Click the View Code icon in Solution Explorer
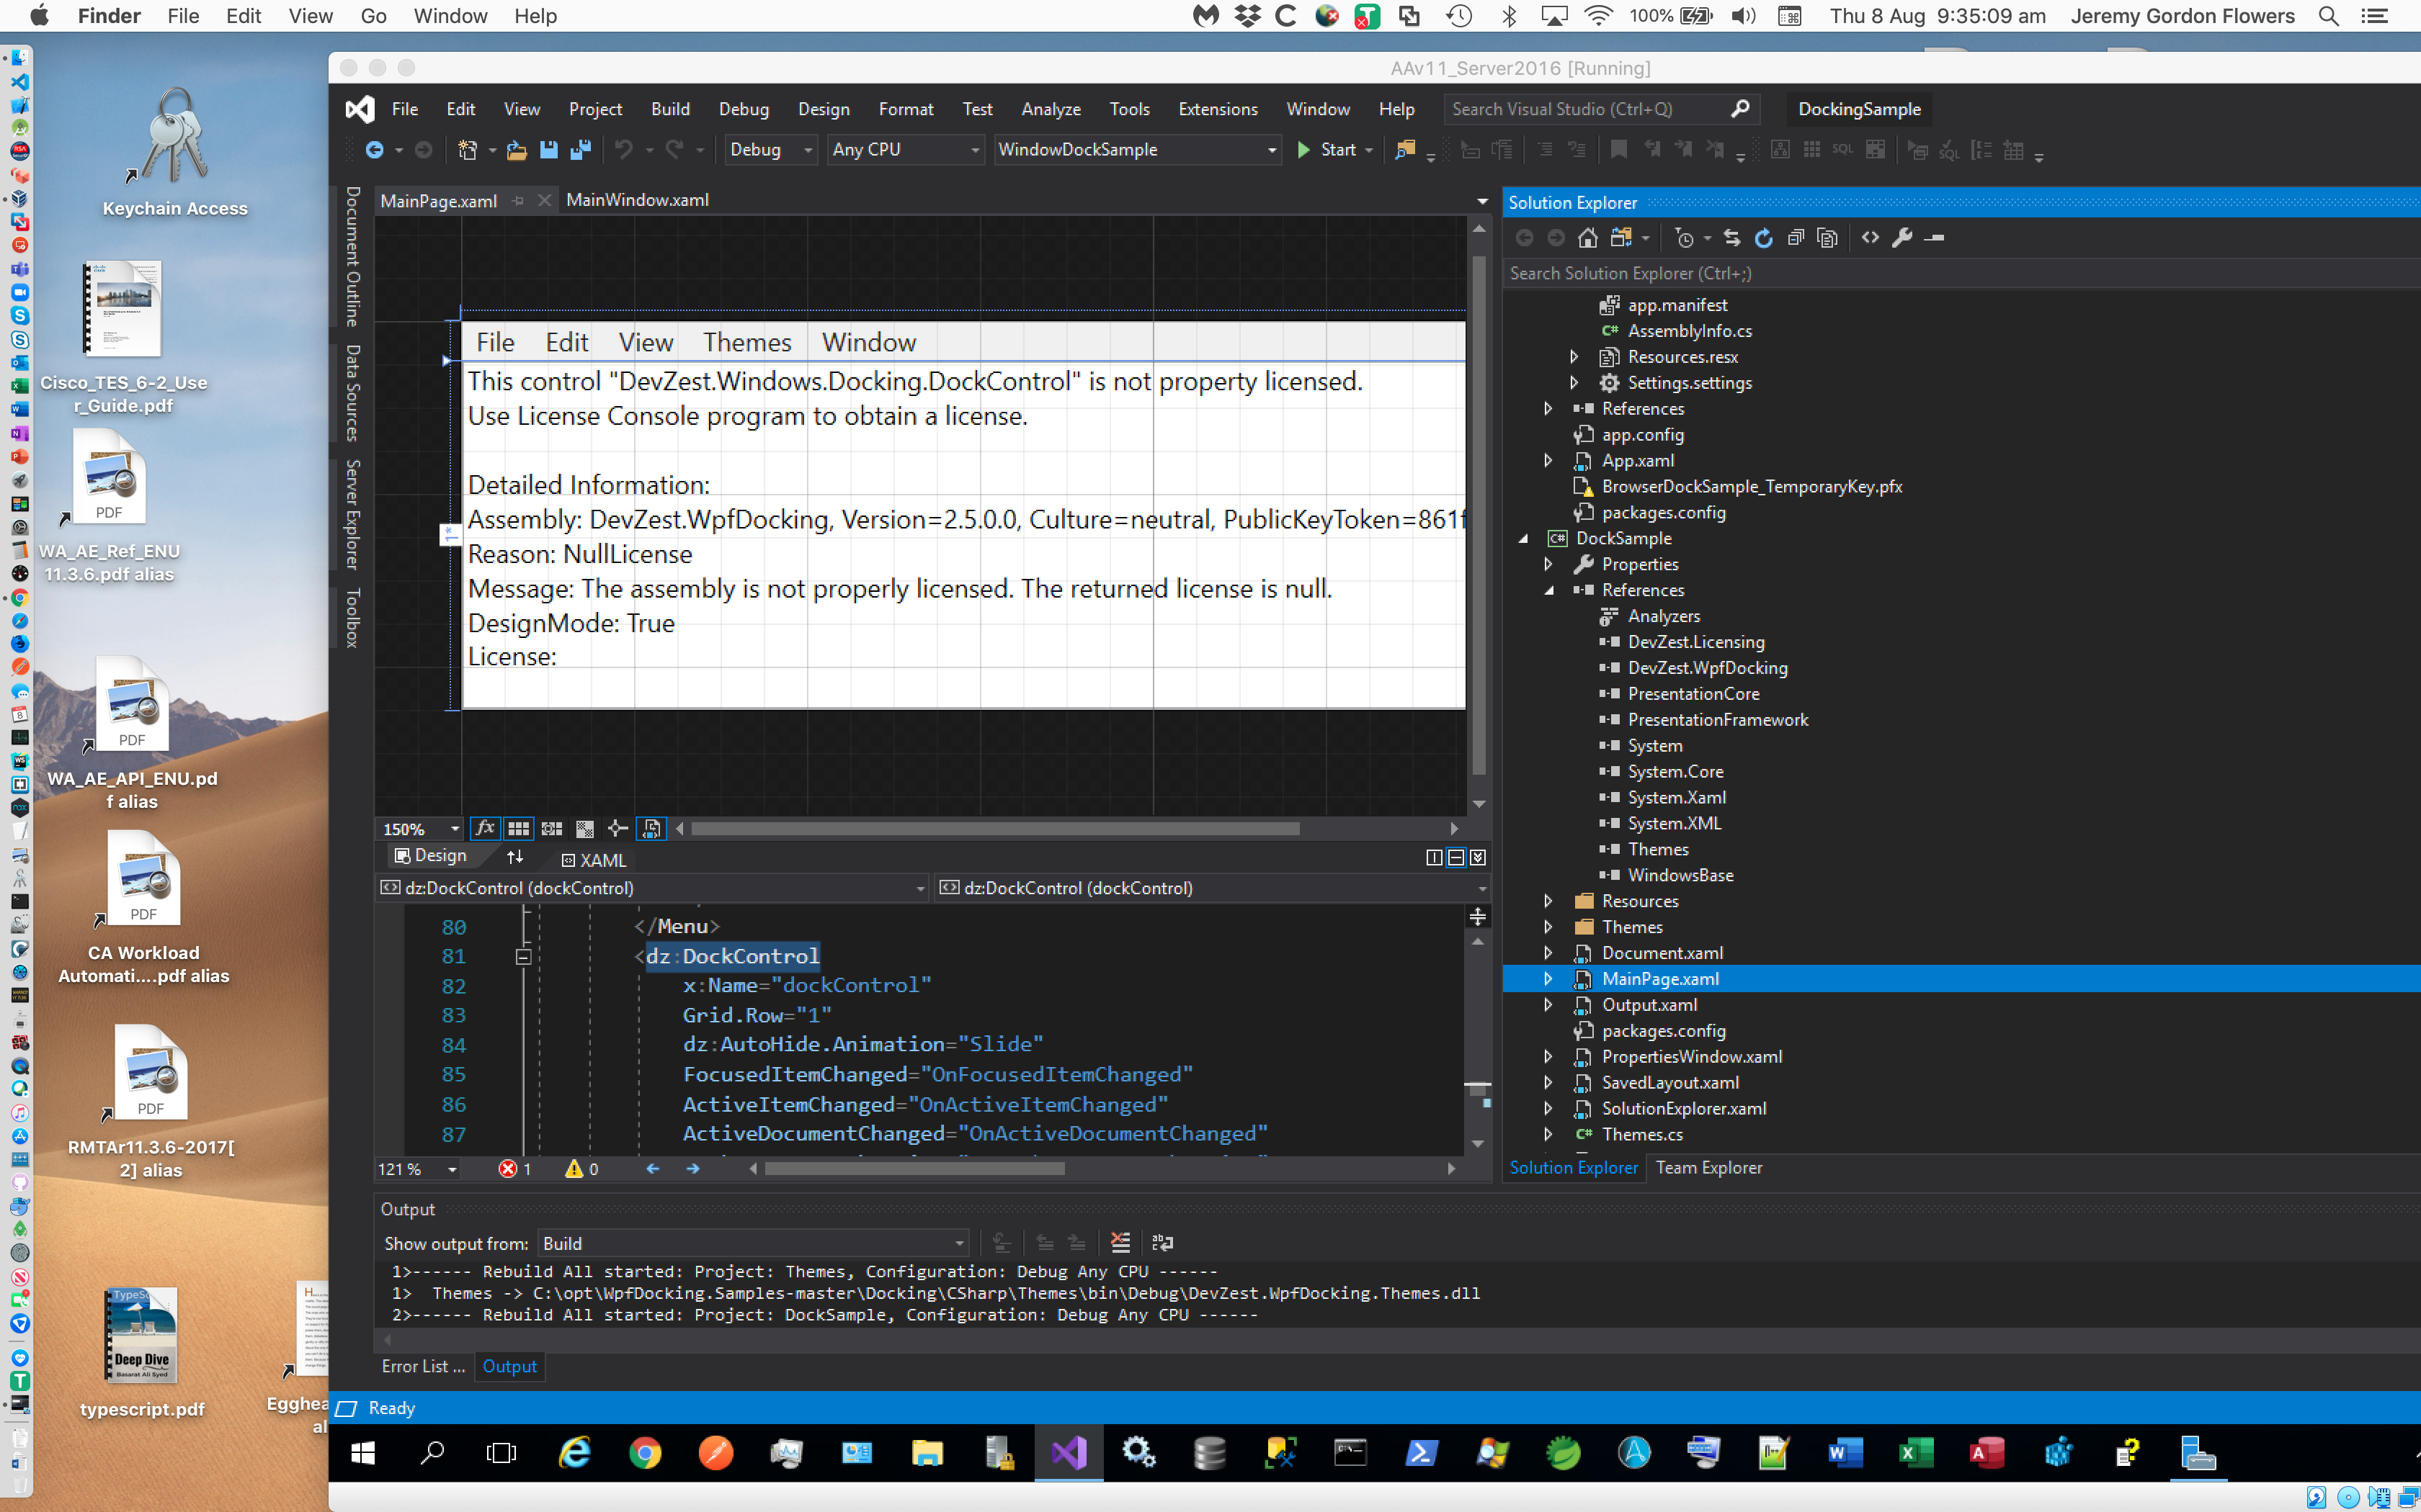This screenshot has height=1512, width=2421. tap(1870, 238)
